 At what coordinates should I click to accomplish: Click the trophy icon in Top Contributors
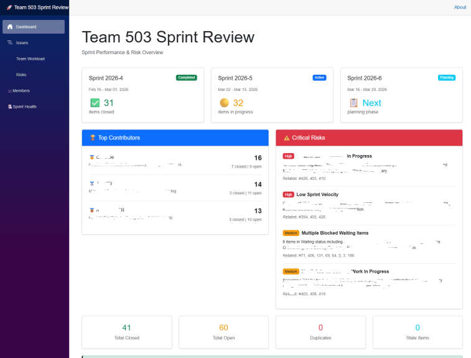[93, 138]
